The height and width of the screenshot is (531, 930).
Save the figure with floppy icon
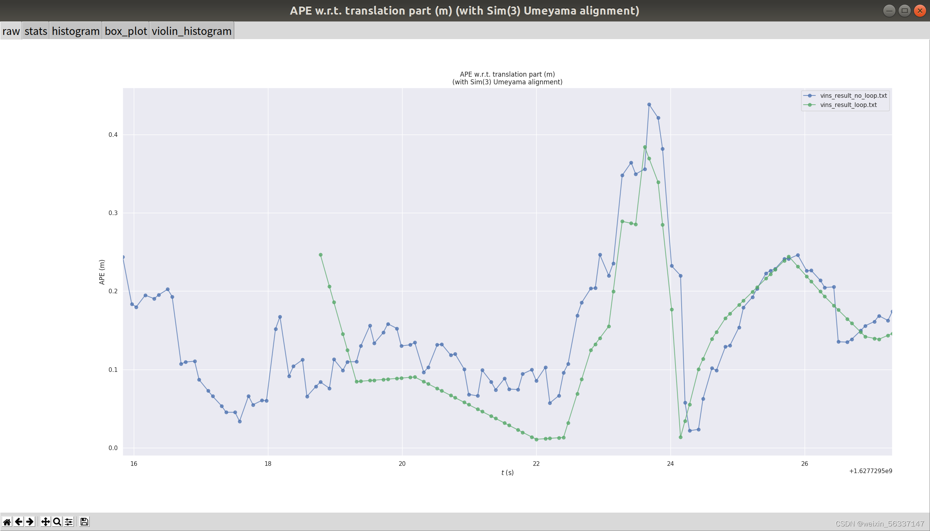click(x=84, y=522)
